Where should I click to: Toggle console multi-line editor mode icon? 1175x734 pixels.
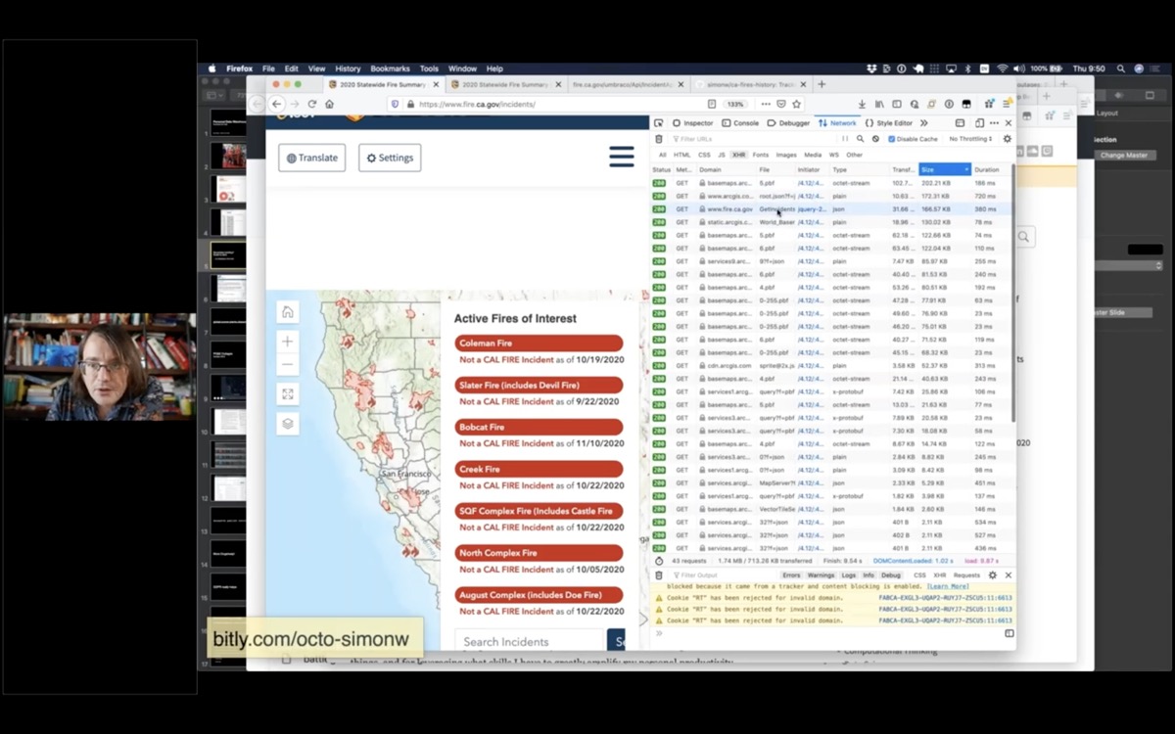click(1010, 633)
